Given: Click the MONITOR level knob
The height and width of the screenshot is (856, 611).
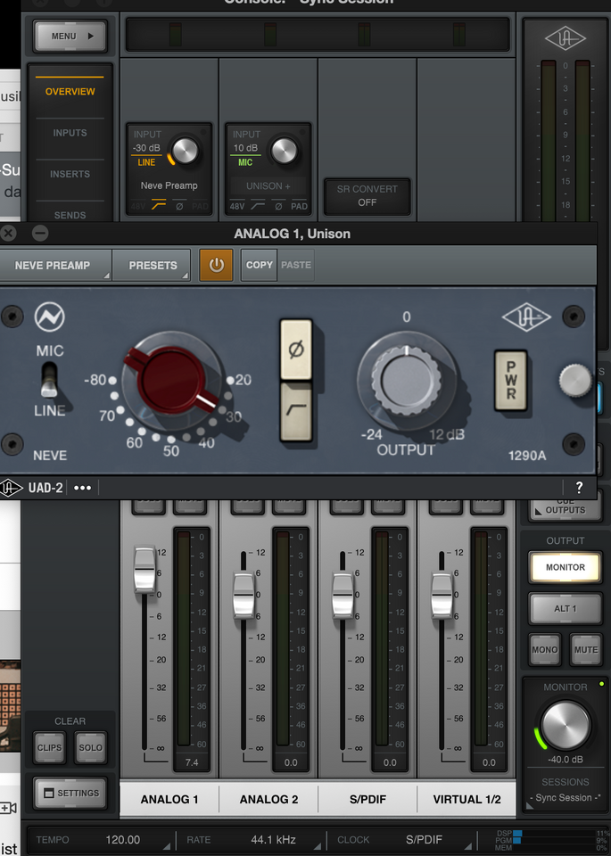Looking at the screenshot, I should [x=566, y=725].
